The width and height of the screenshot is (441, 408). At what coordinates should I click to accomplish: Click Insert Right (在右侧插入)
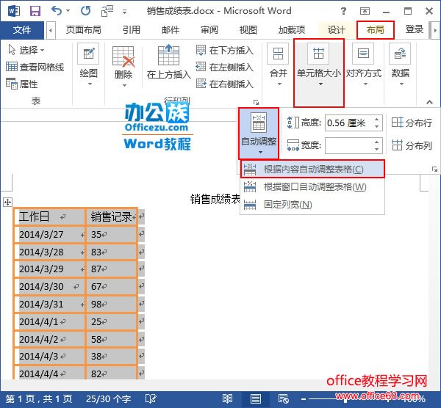pyautogui.click(x=225, y=84)
